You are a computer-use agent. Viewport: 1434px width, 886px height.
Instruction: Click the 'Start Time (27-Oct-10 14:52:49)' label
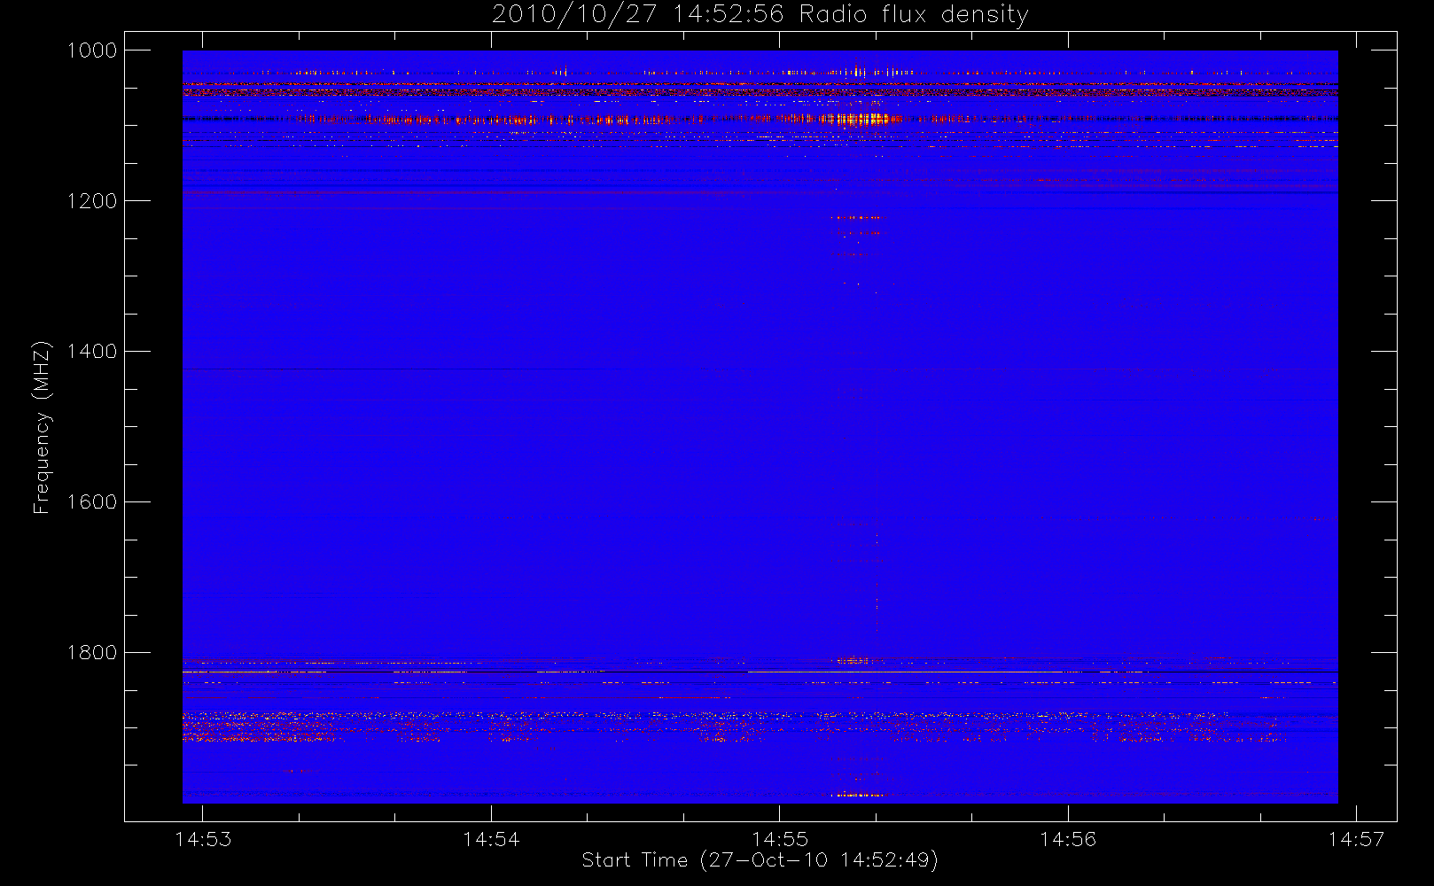tap(760, 860)
